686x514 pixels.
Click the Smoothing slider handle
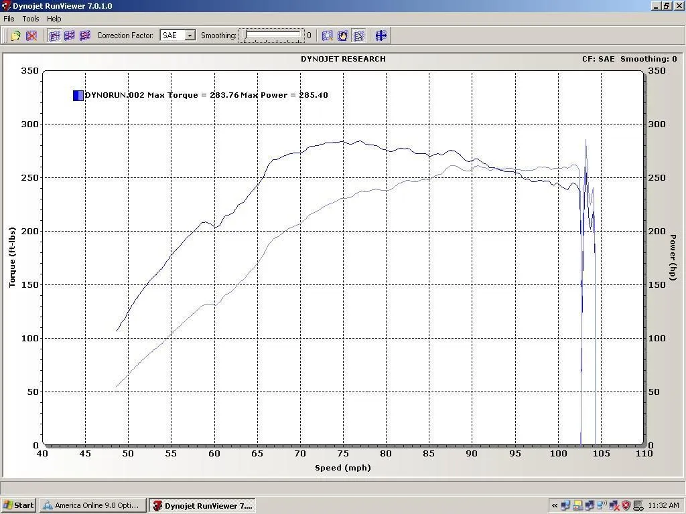[247, 35]
